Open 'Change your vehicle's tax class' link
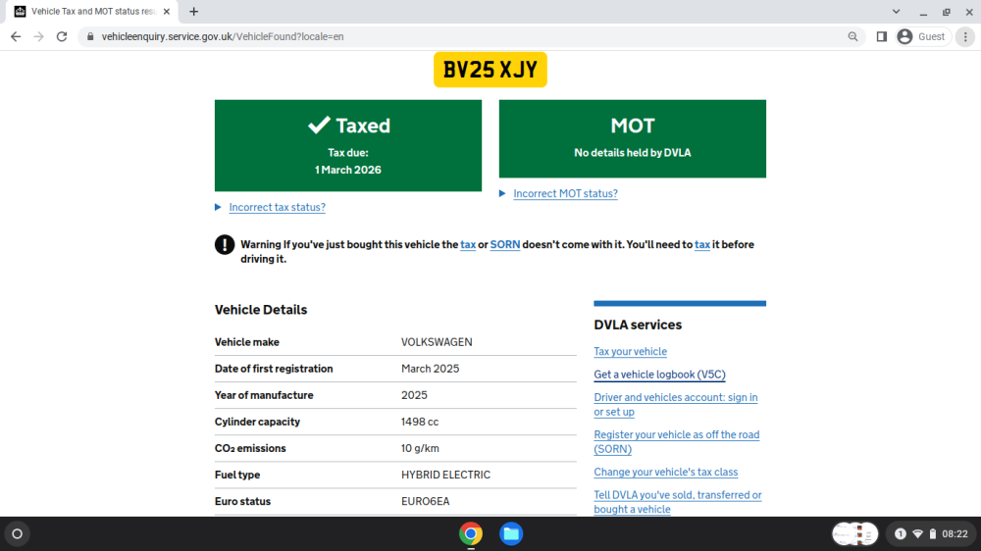The width and height of the screenshot is (981, 551). 666,472
